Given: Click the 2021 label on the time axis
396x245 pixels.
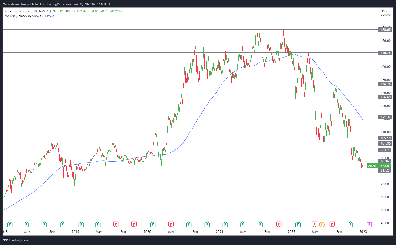Looking at the screenshot, I should coord(219,232).
